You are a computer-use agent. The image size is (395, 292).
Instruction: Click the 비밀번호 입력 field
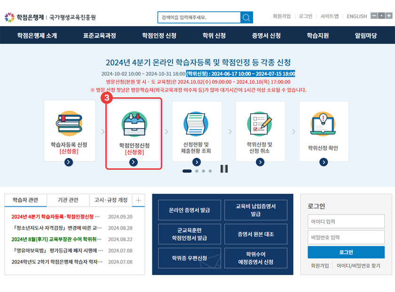pos(346,237)
